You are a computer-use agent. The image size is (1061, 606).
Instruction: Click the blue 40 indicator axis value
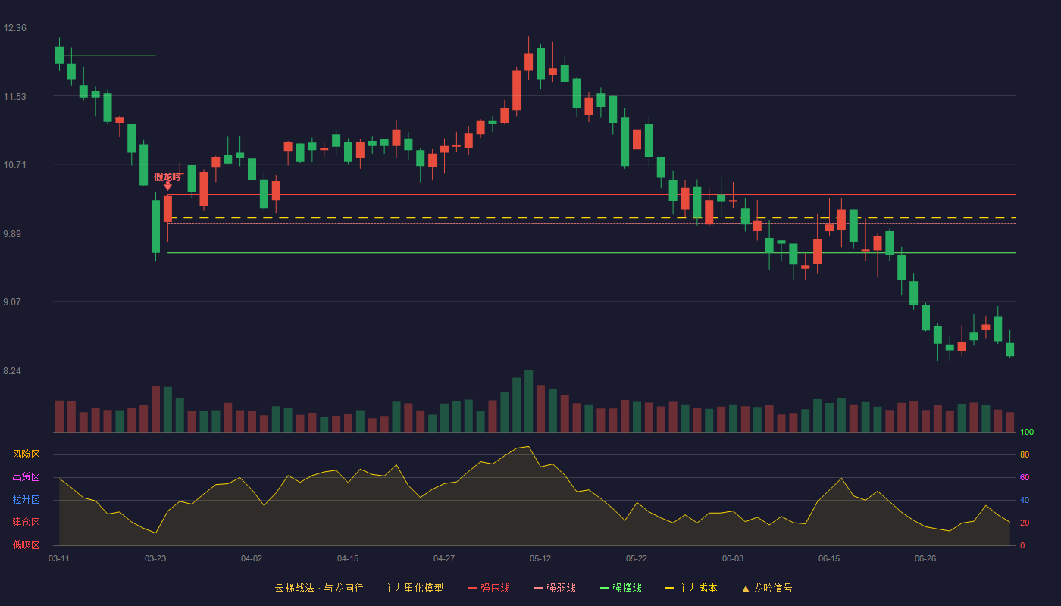click(1025, 500)
